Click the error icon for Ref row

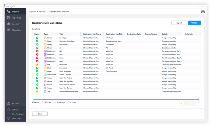tap(37, 51)
